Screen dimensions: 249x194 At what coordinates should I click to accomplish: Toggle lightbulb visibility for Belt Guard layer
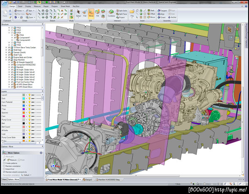(x=29, y=127)
